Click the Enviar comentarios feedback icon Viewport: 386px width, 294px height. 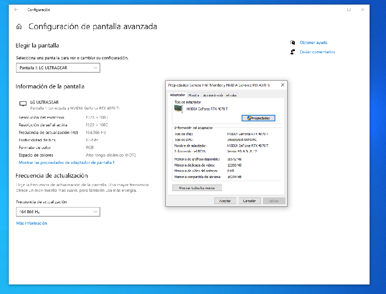(x=293, y=52)
